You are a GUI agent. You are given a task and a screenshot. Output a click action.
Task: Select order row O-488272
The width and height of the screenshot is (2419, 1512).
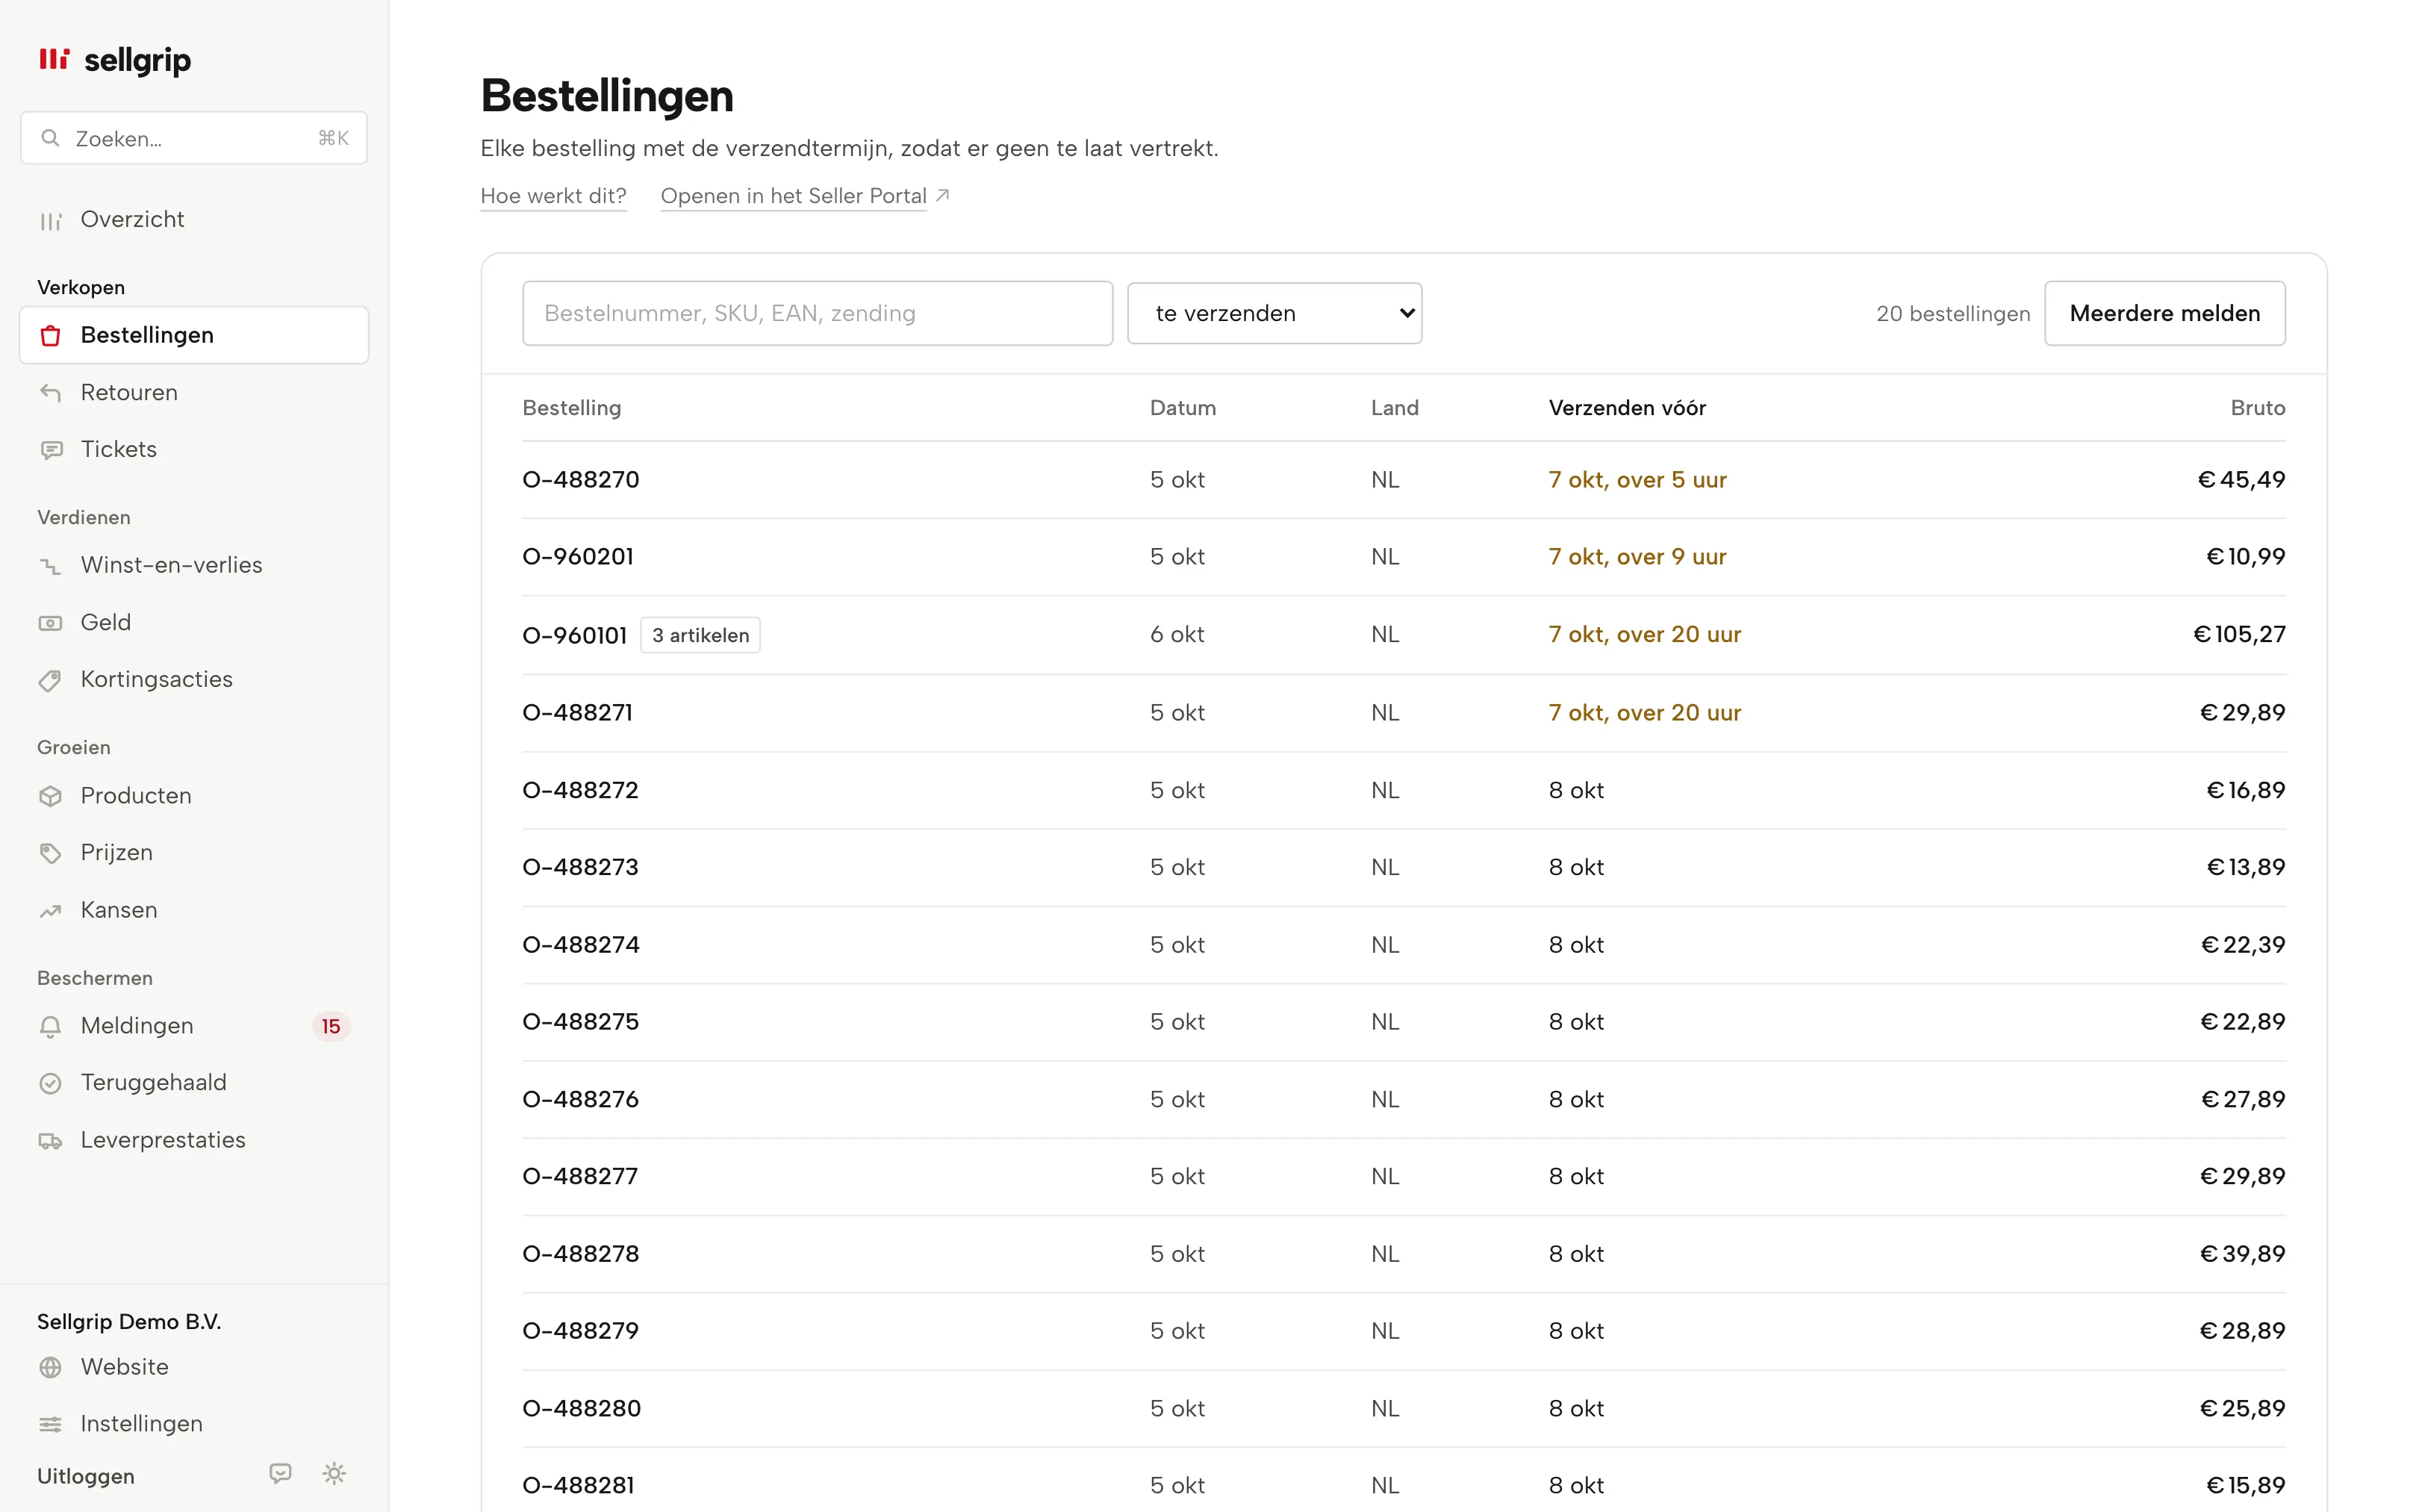[x=1404, y=790]
